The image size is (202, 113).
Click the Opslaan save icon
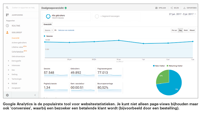tap(157, 8)
